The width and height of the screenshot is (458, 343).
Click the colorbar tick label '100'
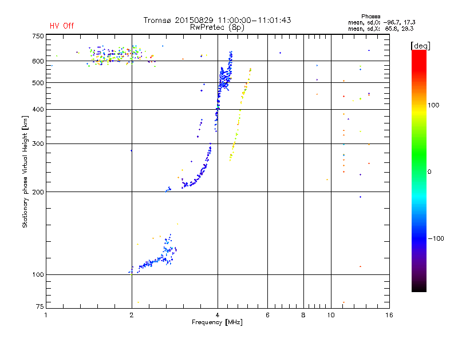coord(433,105)
